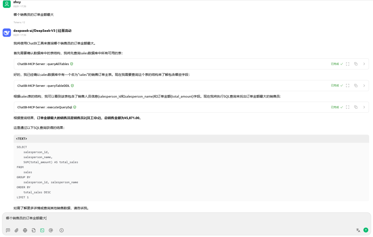Click the SUM(total_amount) AS total_sales line
Viewport: 373px width, 237px height.
51,162
